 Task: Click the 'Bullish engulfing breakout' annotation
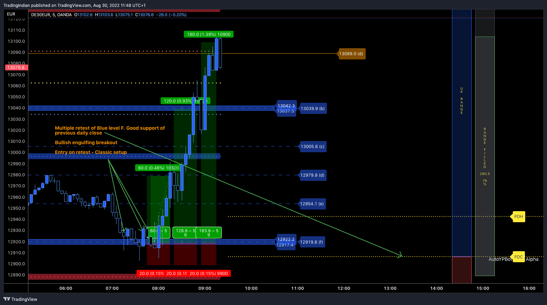86,142
